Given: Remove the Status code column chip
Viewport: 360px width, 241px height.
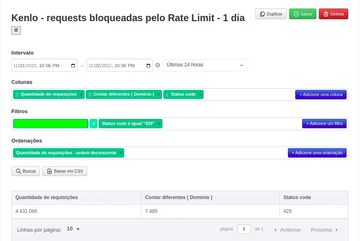Looking at the screenshot, I should tap(200, 94).
